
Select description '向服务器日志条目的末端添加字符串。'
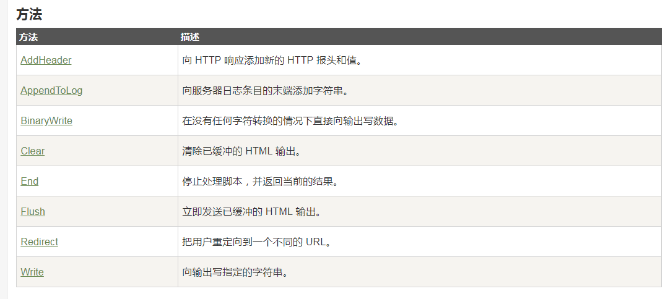click(x=266, y=91)
